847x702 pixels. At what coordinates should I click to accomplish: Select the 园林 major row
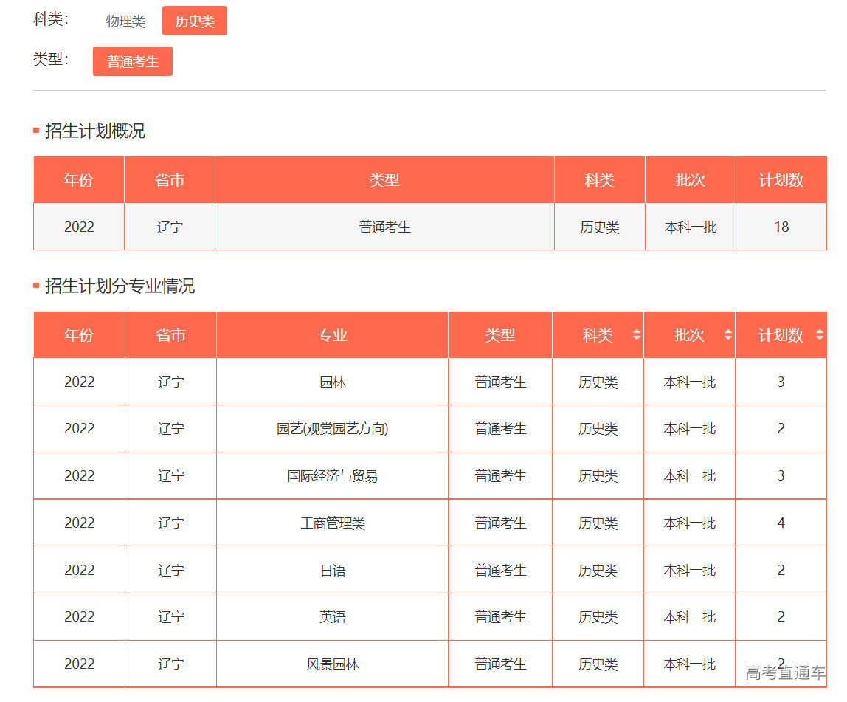[332, 382]
